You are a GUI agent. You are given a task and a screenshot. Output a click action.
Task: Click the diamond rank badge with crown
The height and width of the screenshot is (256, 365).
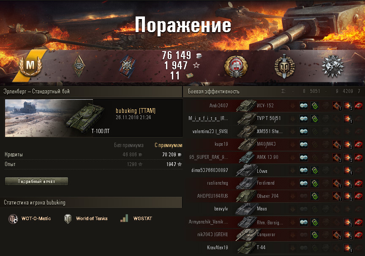pos(79,66)
